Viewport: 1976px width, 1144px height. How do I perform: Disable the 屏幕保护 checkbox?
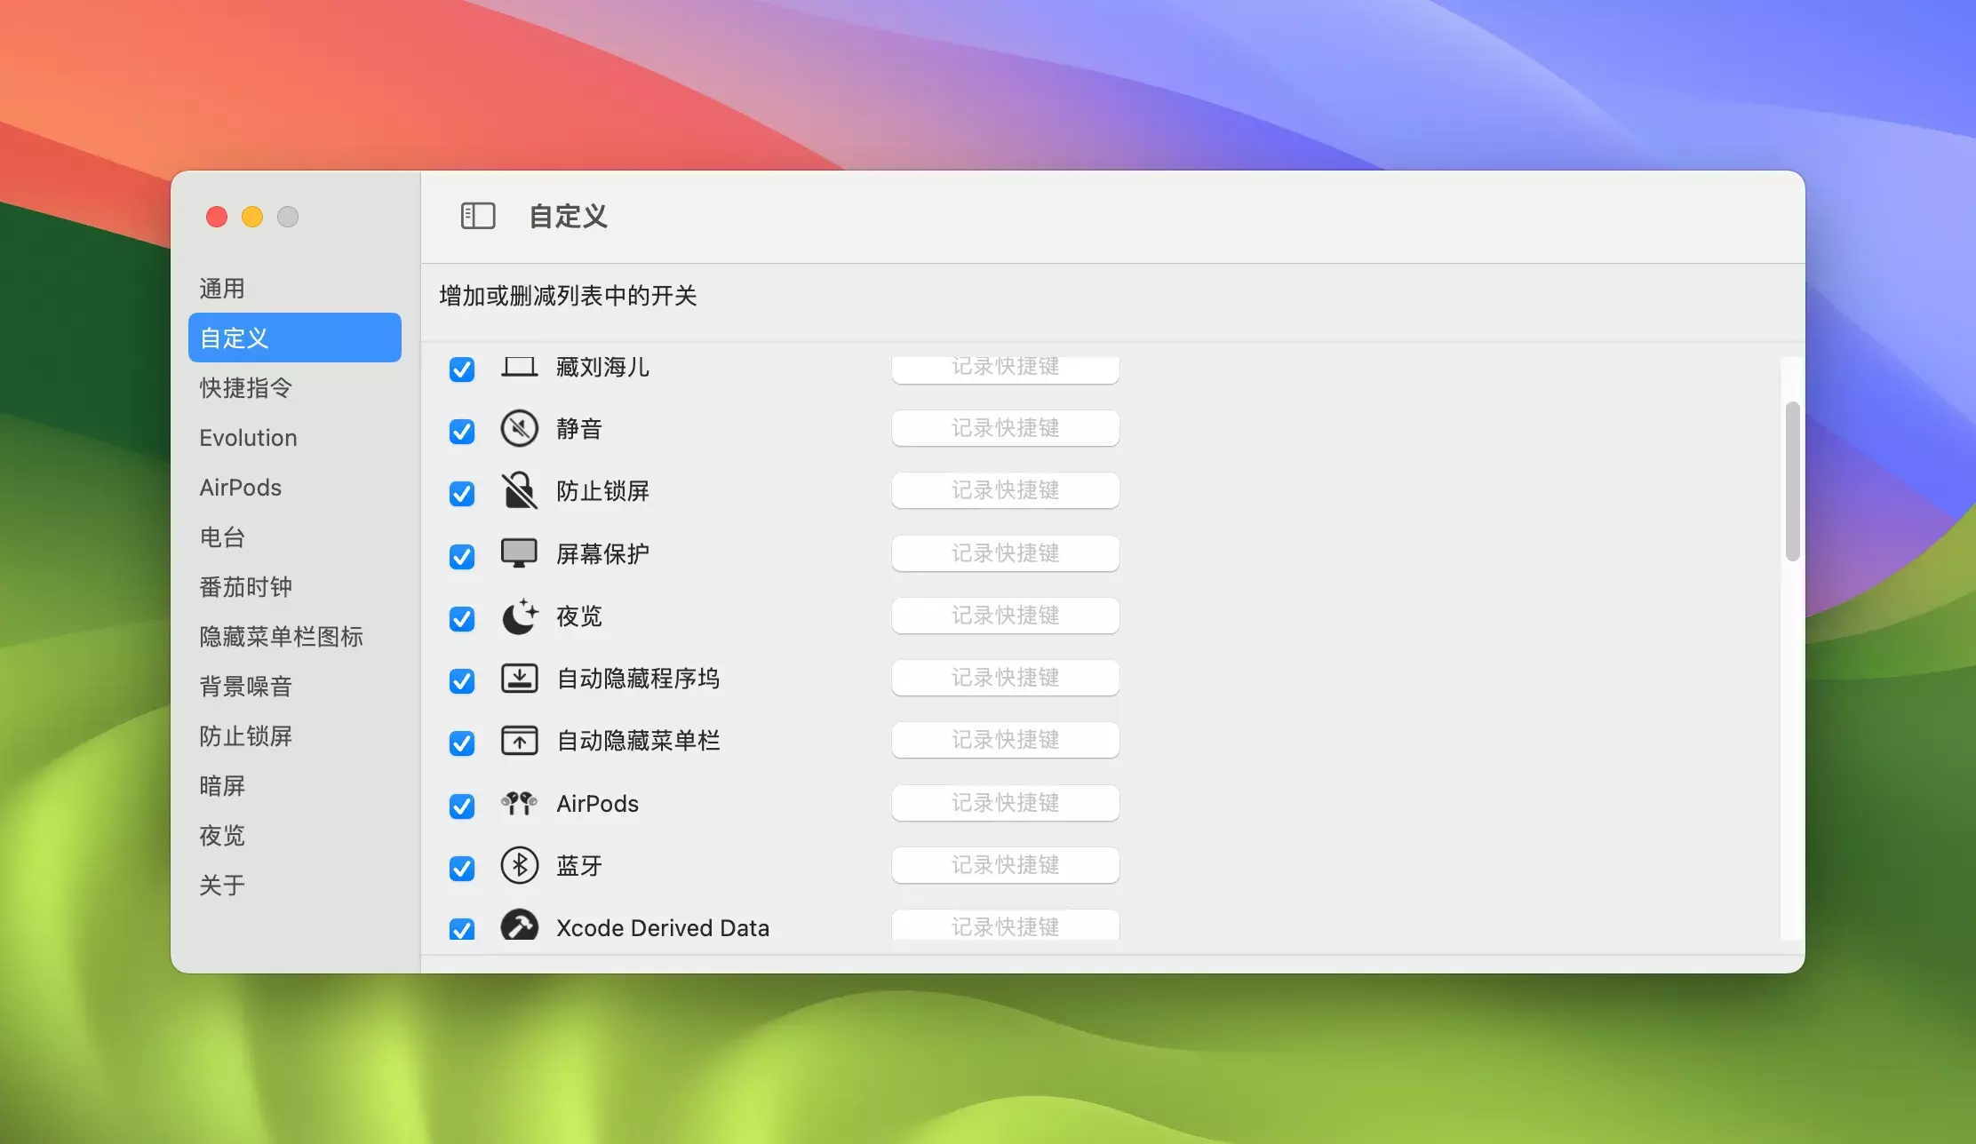coord(462,557)
